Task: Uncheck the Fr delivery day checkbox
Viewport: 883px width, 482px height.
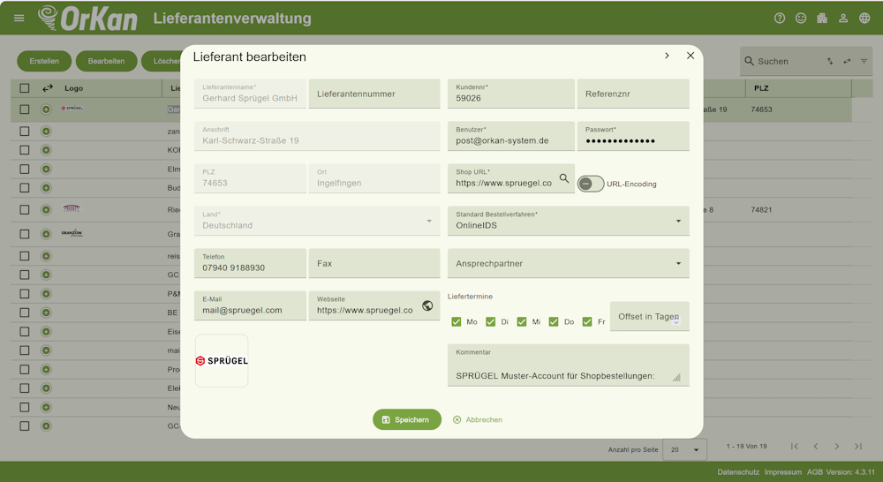Action: pyautogui.click(x=587, y=321)
